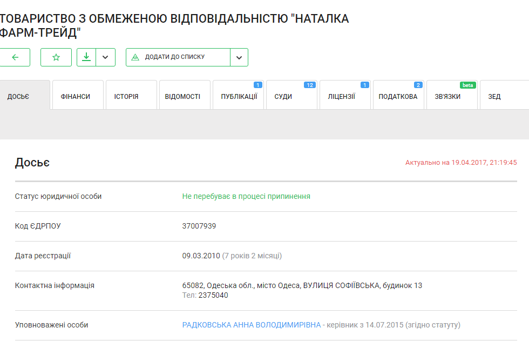The height and width of the screenshot is (341, 529).
Task: Click the download icon button
Action: point(86,57)
